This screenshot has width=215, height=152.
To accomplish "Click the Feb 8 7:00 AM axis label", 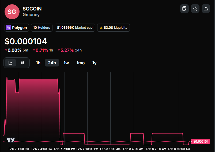I will click(x=156, y=149).
